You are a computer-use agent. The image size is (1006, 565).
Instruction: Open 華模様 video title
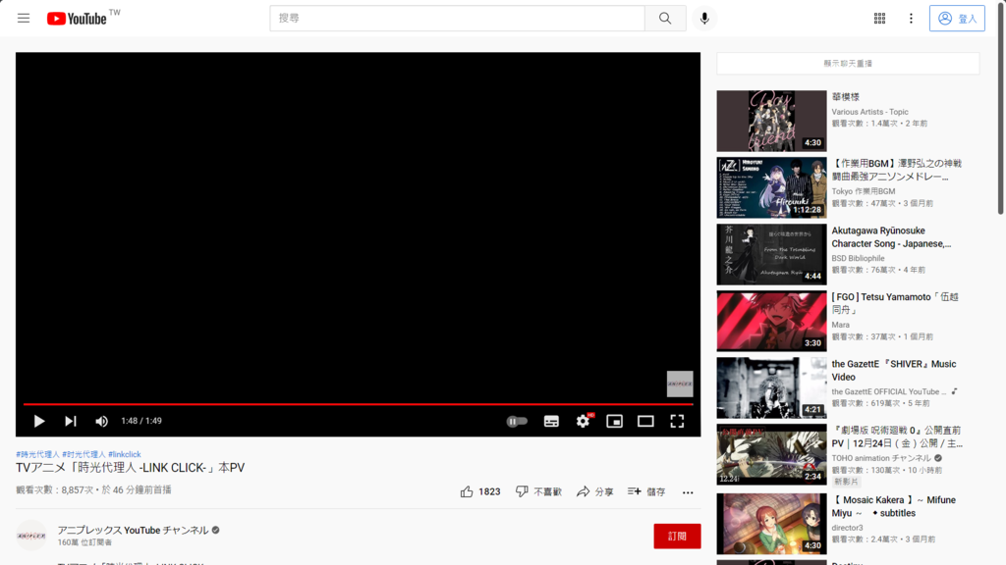coord(846,97)
